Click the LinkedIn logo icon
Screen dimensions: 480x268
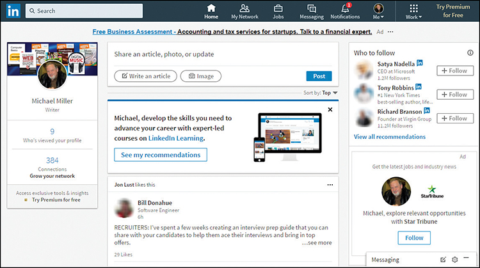point(13,11)
